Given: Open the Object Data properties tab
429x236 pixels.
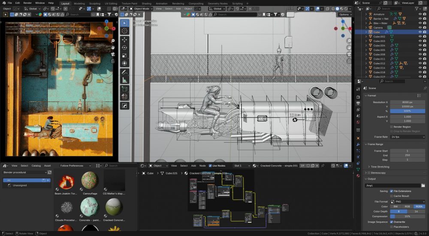Looking at the screenshot, I should click(x=358, y=169).
